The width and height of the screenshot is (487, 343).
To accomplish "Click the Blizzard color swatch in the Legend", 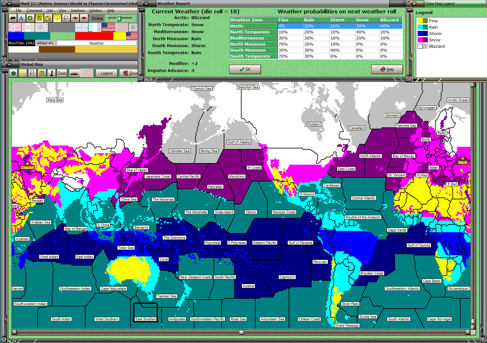I will (423, 46).
